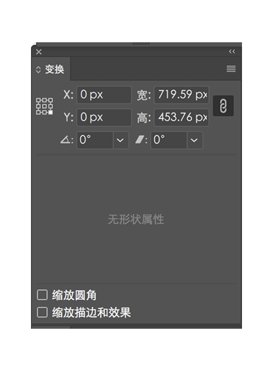Enable 缩放描边和效果 checkbox
This screenshot has width=273, height=371.
[42, 313]
